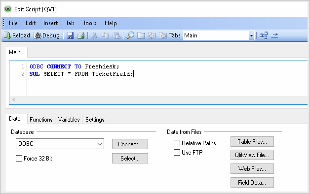Paste from clipboard icon
The image size is (310, 194).
tap(116, 35)
